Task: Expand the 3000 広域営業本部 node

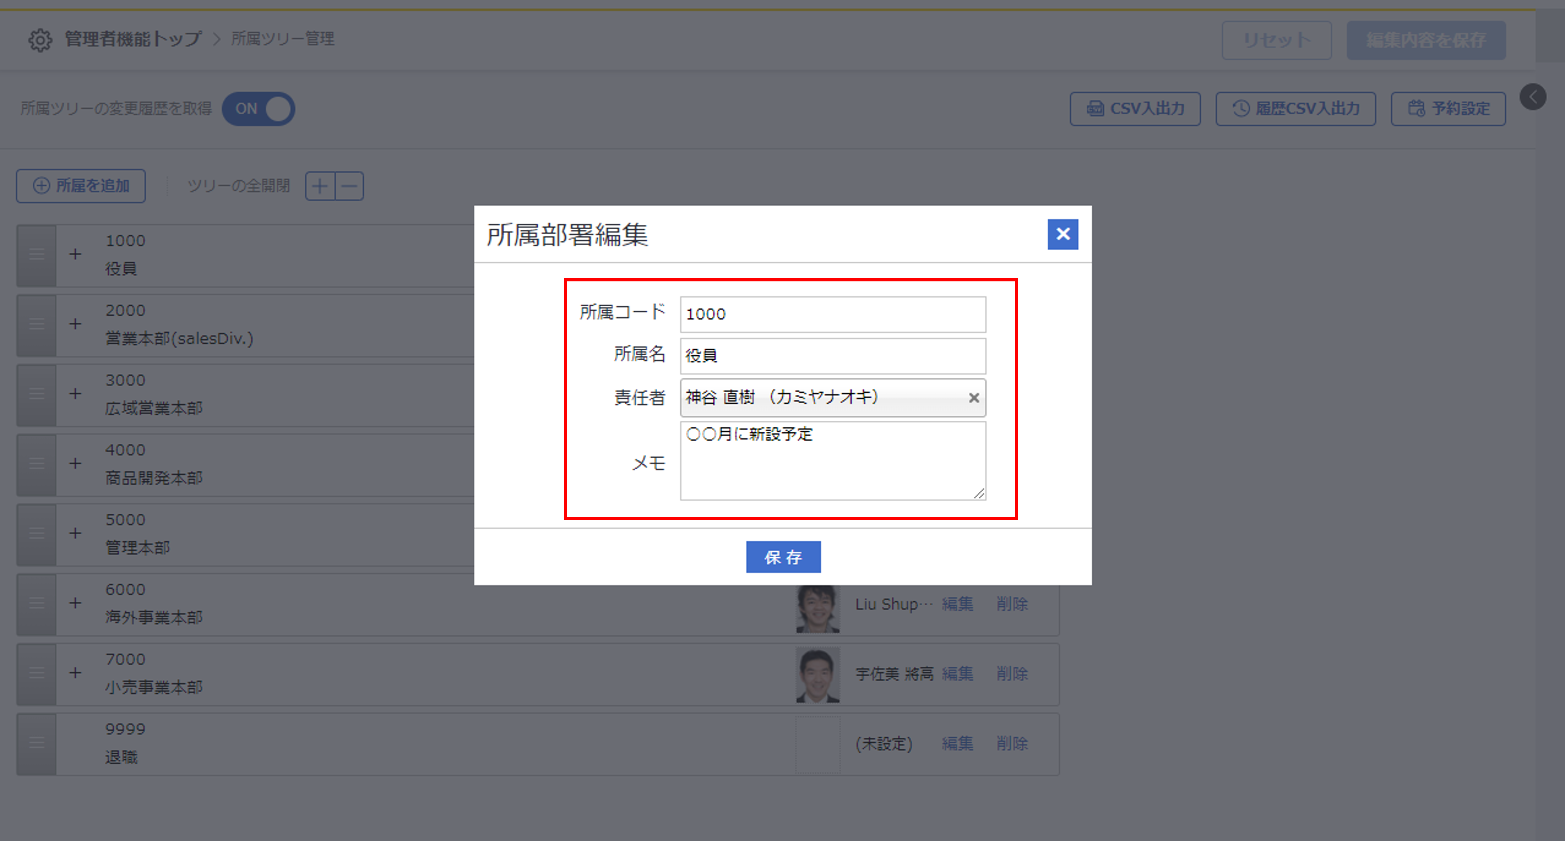Action: tap(75, 394)
